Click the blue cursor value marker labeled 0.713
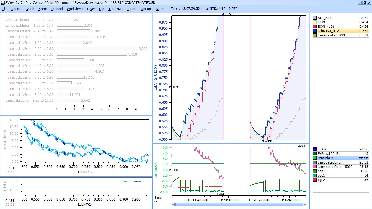The height and width of the screenshot is (209, 372). point(170,87)
